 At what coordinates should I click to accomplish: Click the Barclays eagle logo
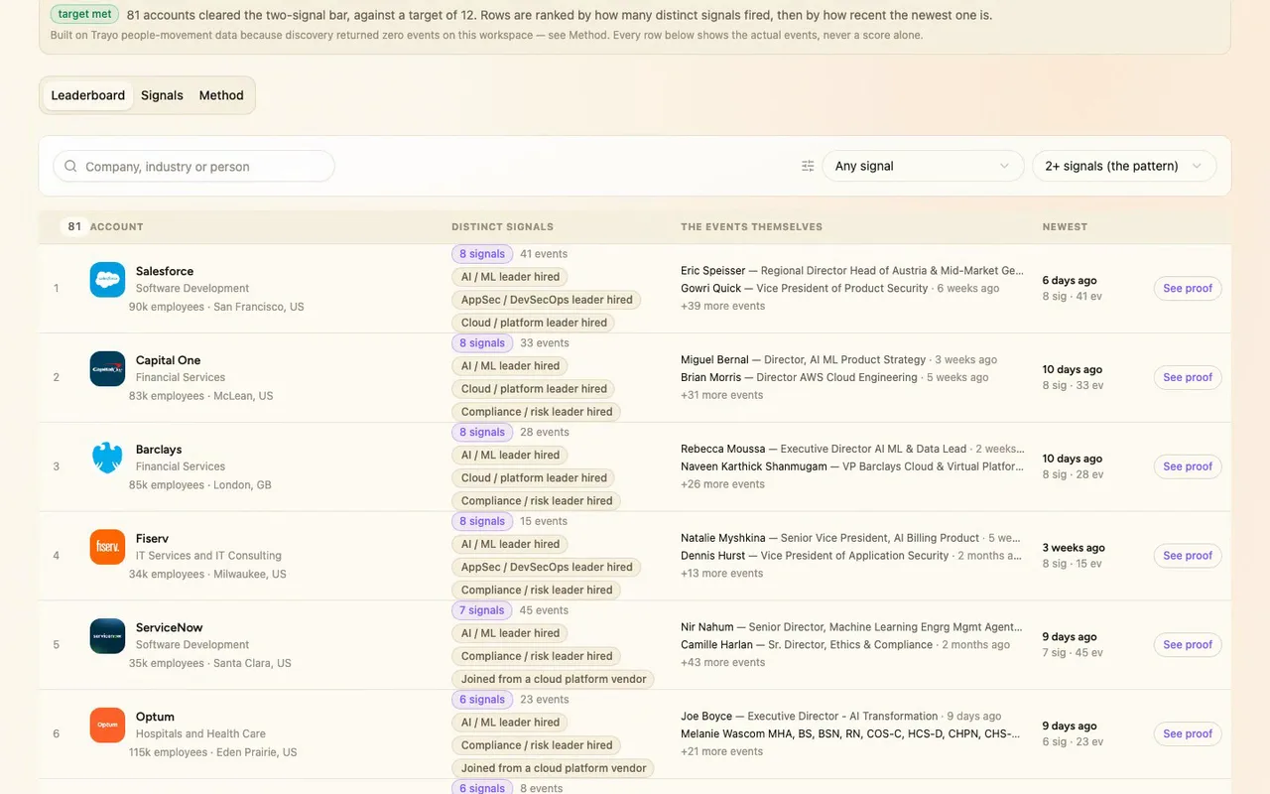[107, 459]
